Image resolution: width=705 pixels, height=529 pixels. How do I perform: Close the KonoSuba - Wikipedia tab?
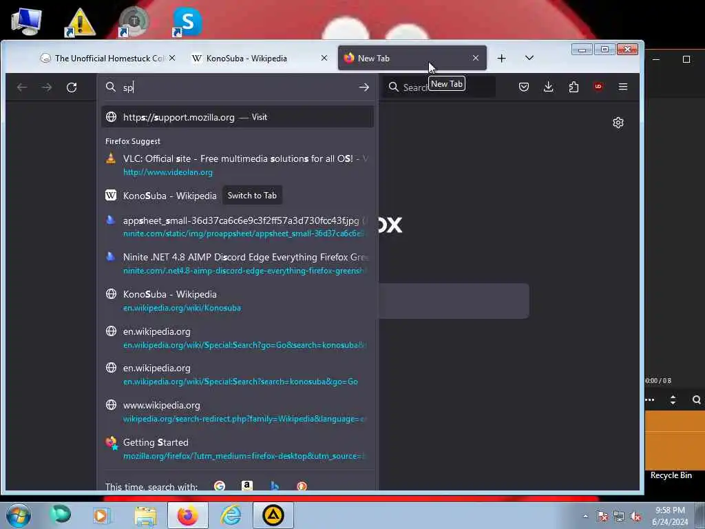[x=324, y=58]
